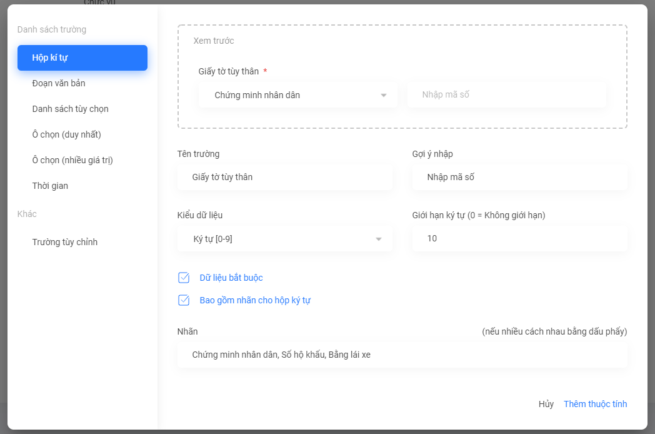
Task: Edit the Tên trường input field
Action: (285, 177)
